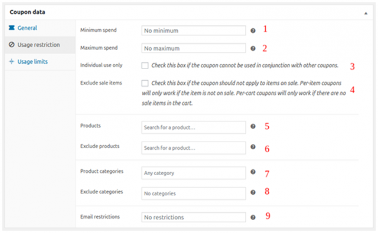
Task: Click the help icon next to Exclude products
Action: [x=253, y=147]
